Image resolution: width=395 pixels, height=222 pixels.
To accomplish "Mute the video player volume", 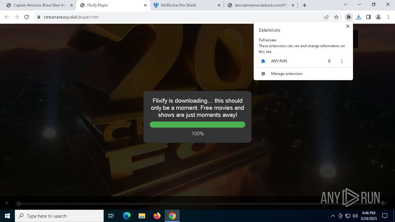I will coord(383,203).
